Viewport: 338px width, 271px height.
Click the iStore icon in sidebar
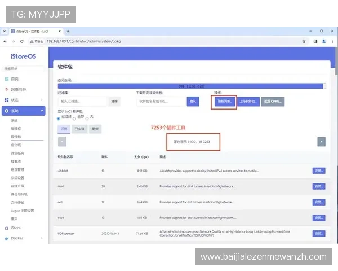point(7,228)
